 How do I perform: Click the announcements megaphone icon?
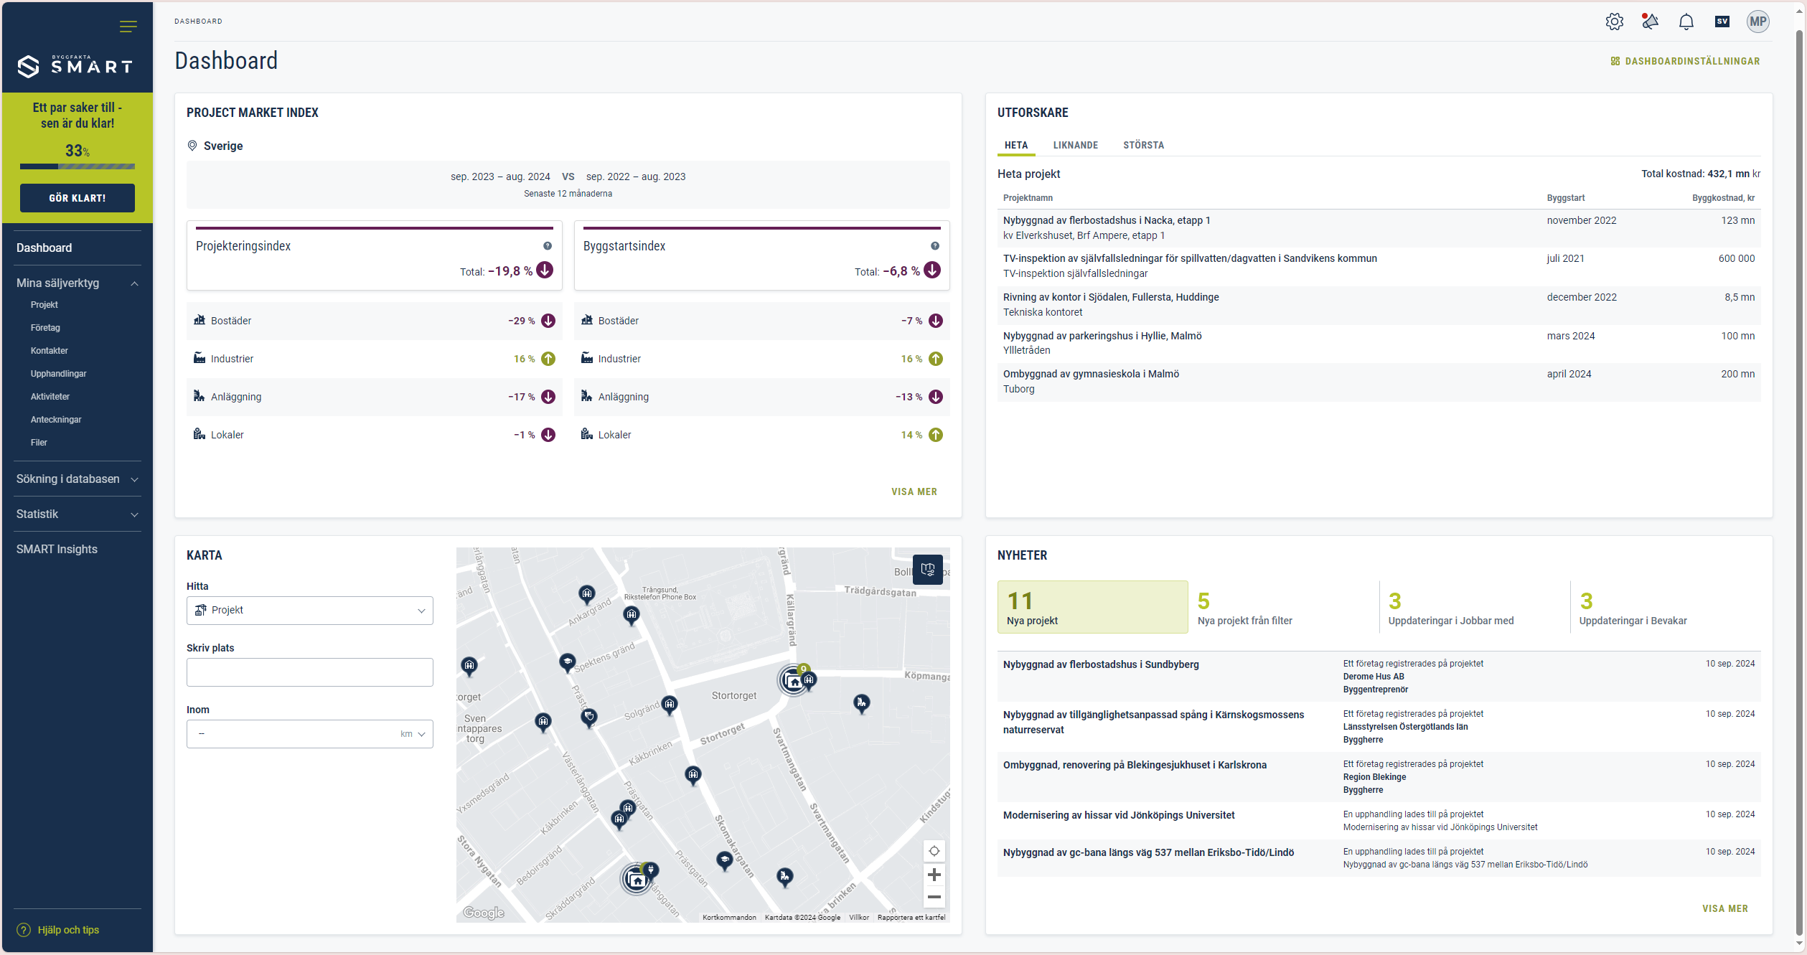click(x=1650, y=22)
